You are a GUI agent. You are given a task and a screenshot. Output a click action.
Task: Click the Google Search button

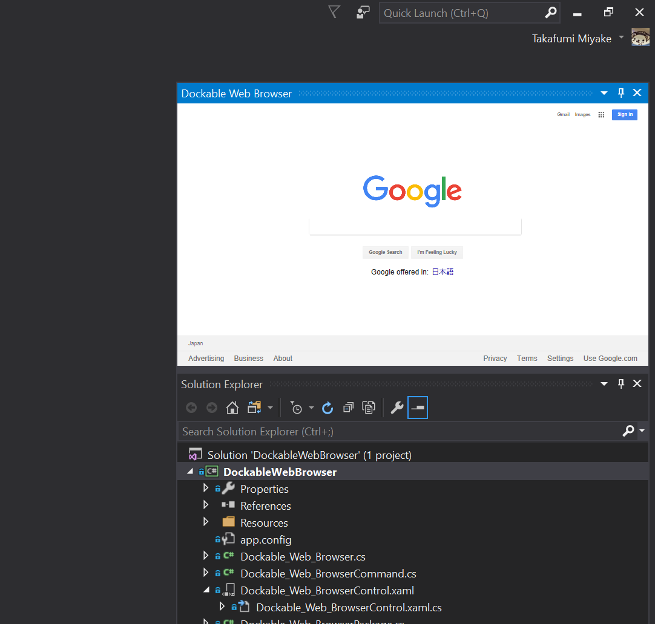pyautogui.click(x=385, y=252)
